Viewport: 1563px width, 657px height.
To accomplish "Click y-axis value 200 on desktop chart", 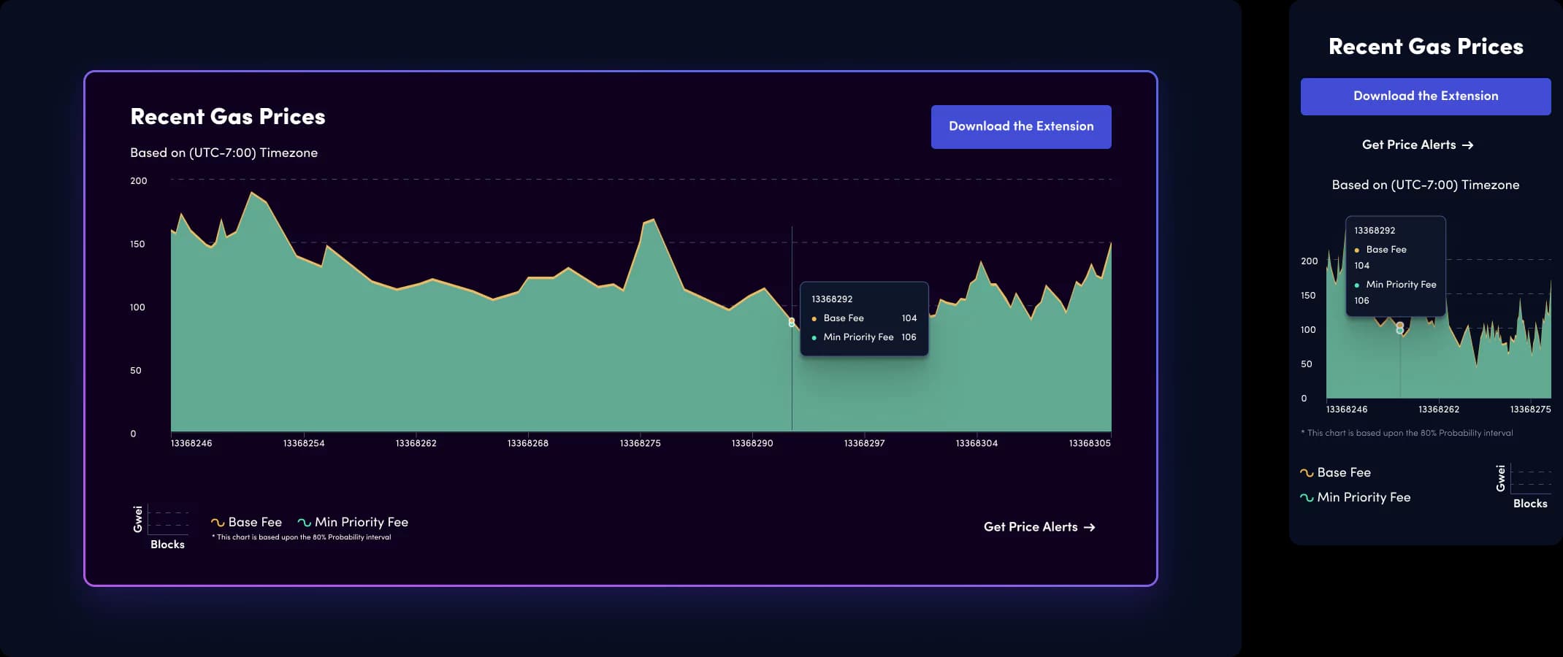I will [x=139, y=181].
